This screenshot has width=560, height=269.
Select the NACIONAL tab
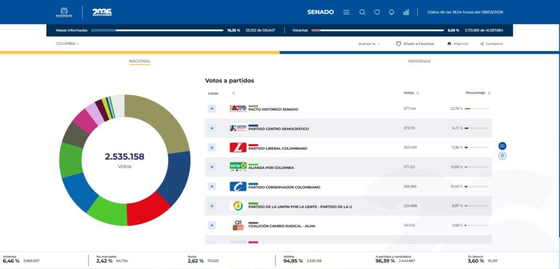pyautogui.click(x=139, y=61)
